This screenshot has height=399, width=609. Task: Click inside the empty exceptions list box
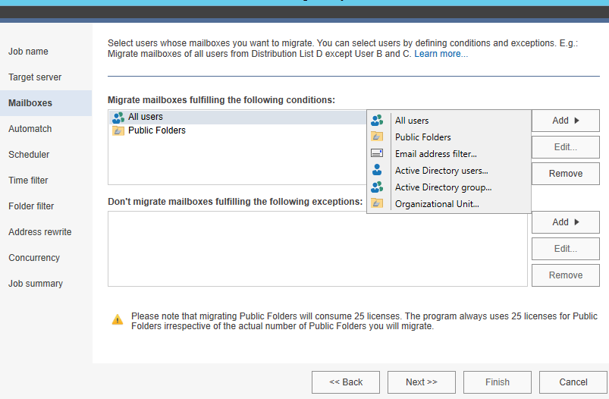pos(317,249)
